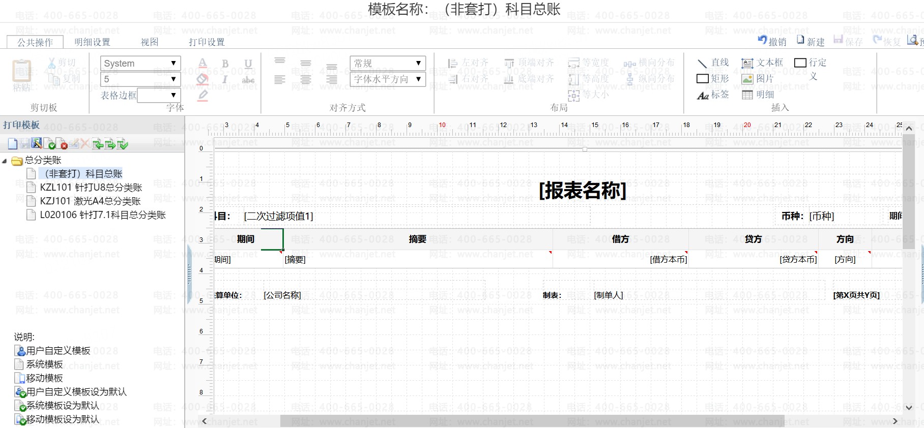The image size is (924, 428).
Task: Click the [报表名称] title field on canvas
Action: (x=583, y=191)
